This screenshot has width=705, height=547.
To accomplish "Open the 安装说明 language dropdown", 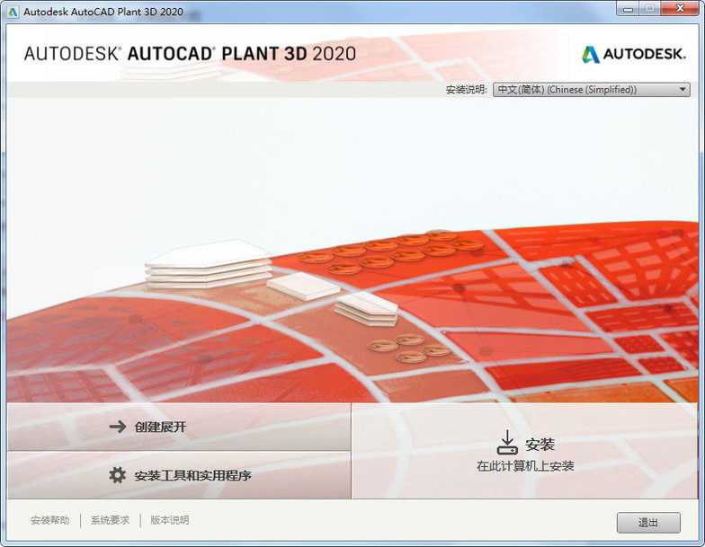I will [x=592, y=90].
